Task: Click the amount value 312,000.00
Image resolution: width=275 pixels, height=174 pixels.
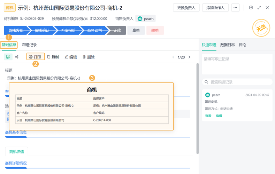Action: point(99,18)
